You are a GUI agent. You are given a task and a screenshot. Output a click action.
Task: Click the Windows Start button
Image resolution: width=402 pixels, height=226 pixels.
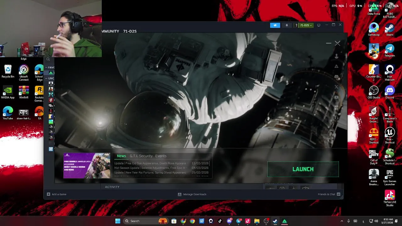click(118, 221)
